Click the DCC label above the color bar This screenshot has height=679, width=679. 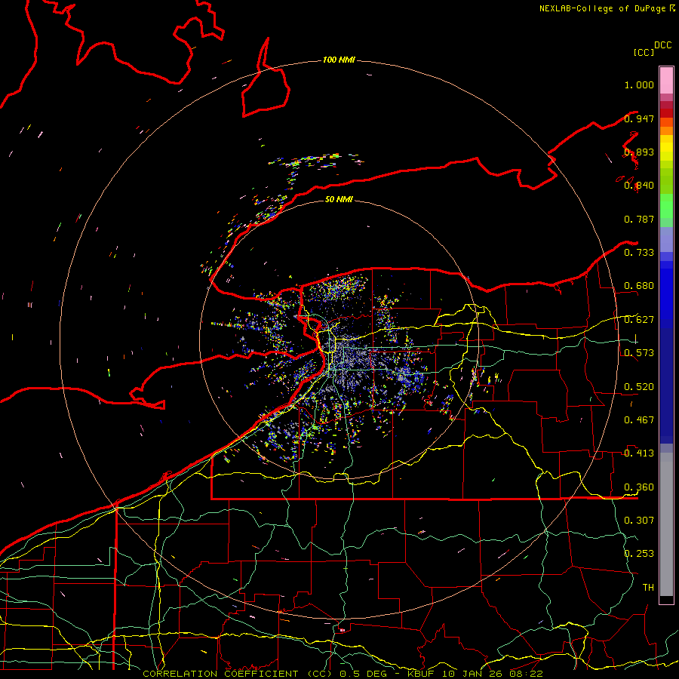663,45
